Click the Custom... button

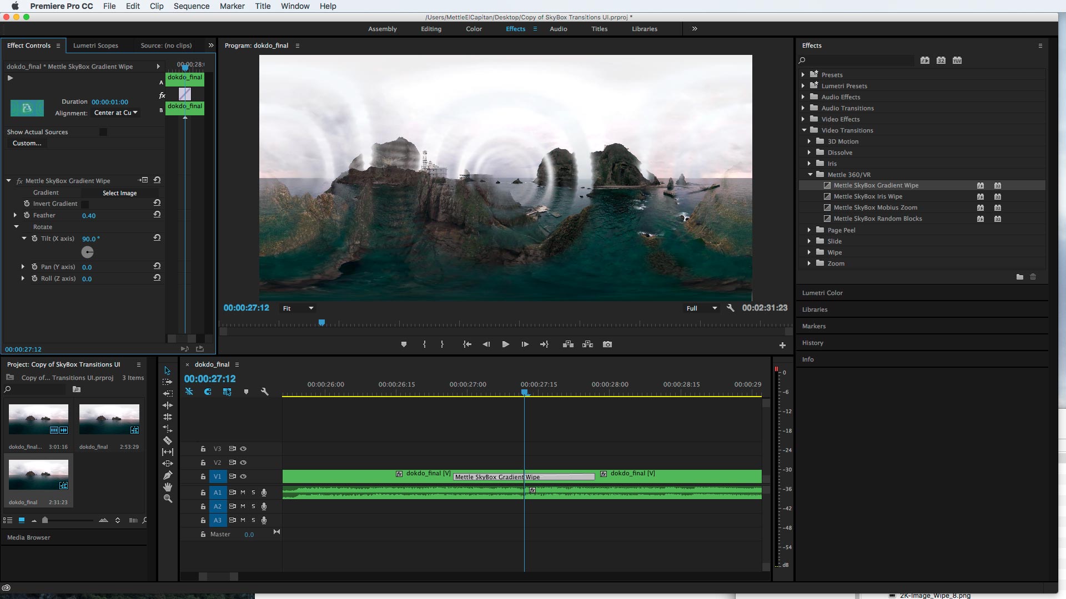27,143
